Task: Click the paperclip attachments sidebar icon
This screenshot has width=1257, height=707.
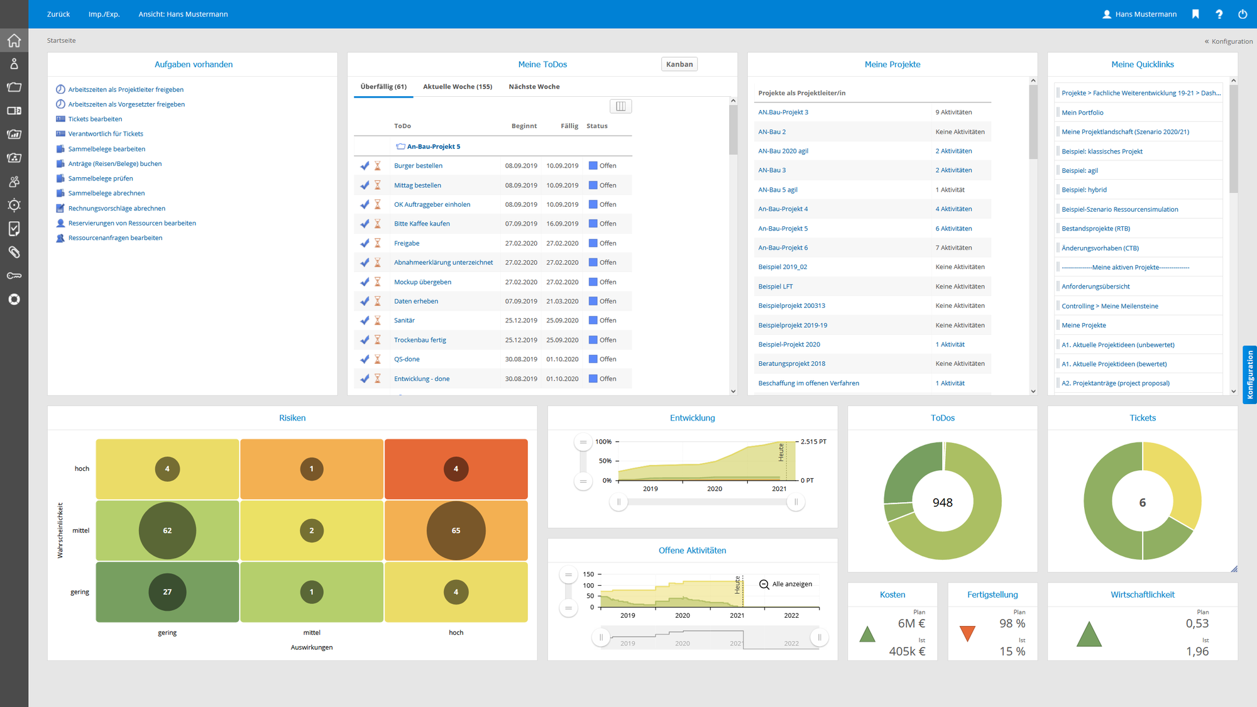Action: point(14,252)
